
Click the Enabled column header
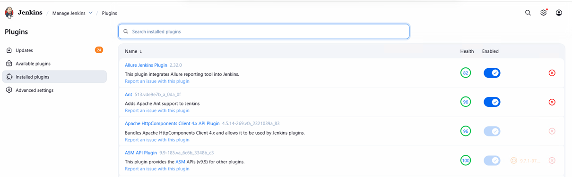[490, 51]
